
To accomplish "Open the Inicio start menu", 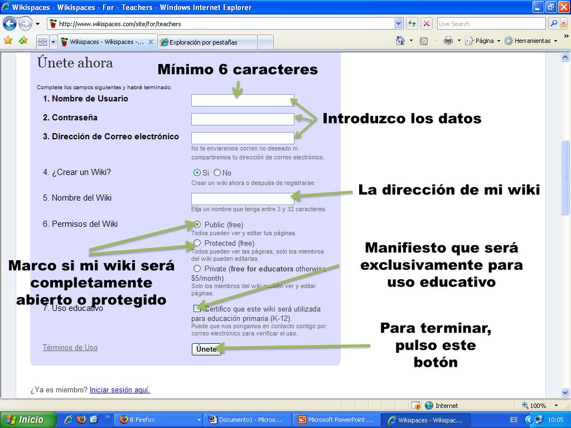I will 28,420.
